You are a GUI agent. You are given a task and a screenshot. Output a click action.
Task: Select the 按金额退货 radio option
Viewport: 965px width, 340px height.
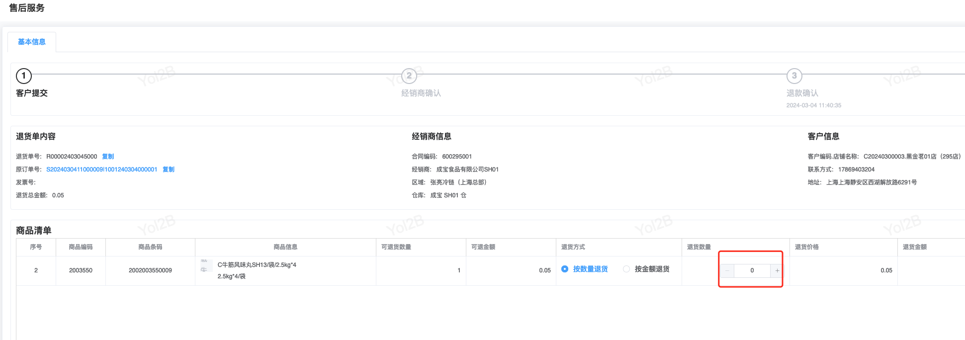coord(626,269)
